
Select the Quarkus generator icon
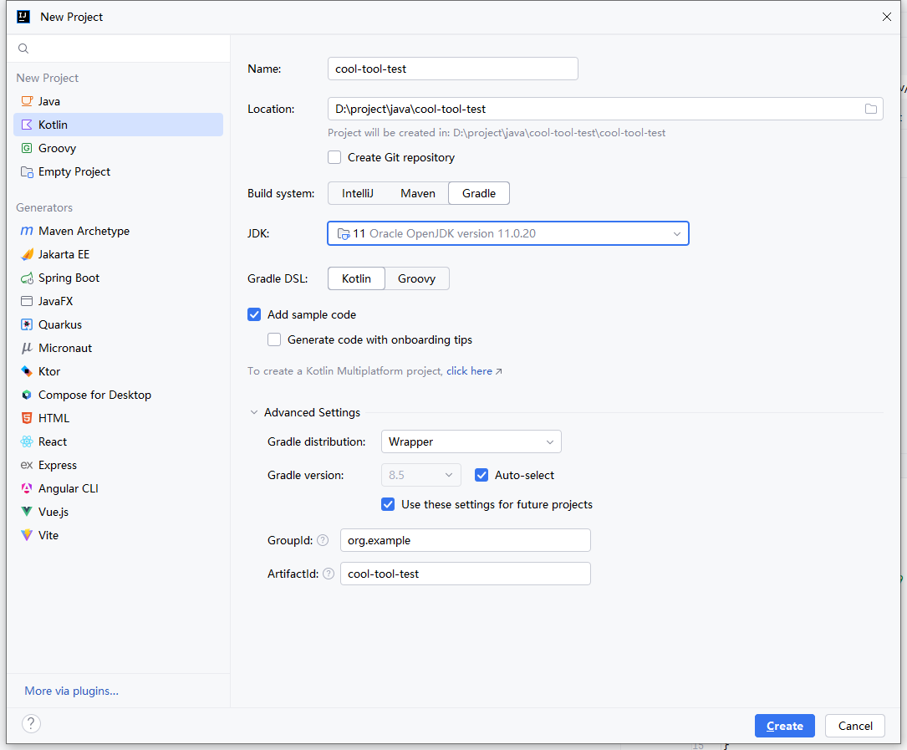coord(27,324)
